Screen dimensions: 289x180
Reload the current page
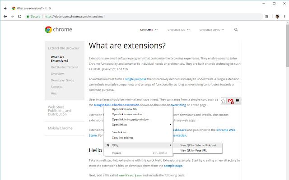19,16
